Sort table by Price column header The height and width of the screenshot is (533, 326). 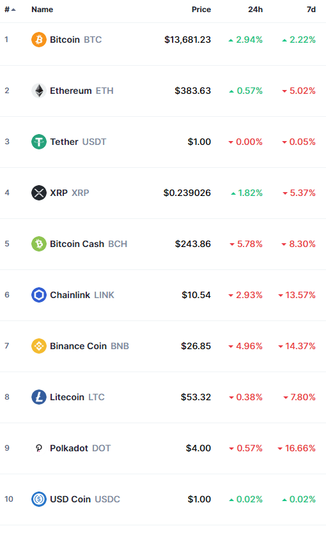(x=201, y=10)
